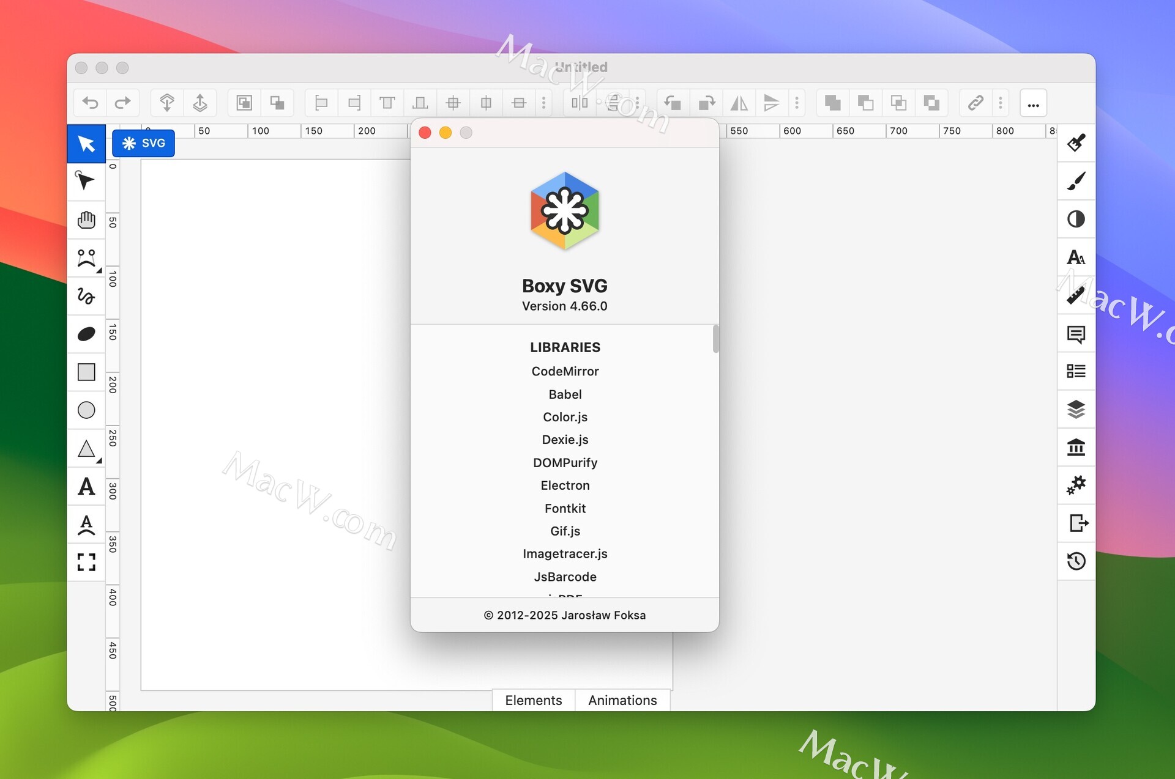Image resolution: width=1175 pixels, height=779 pixels.
Task: Click the Unite shapes boolean icon
Action: click(832, 103)
